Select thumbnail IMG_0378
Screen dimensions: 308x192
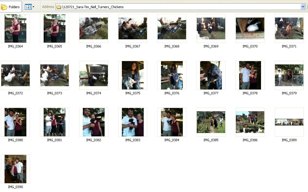[250, 75]
